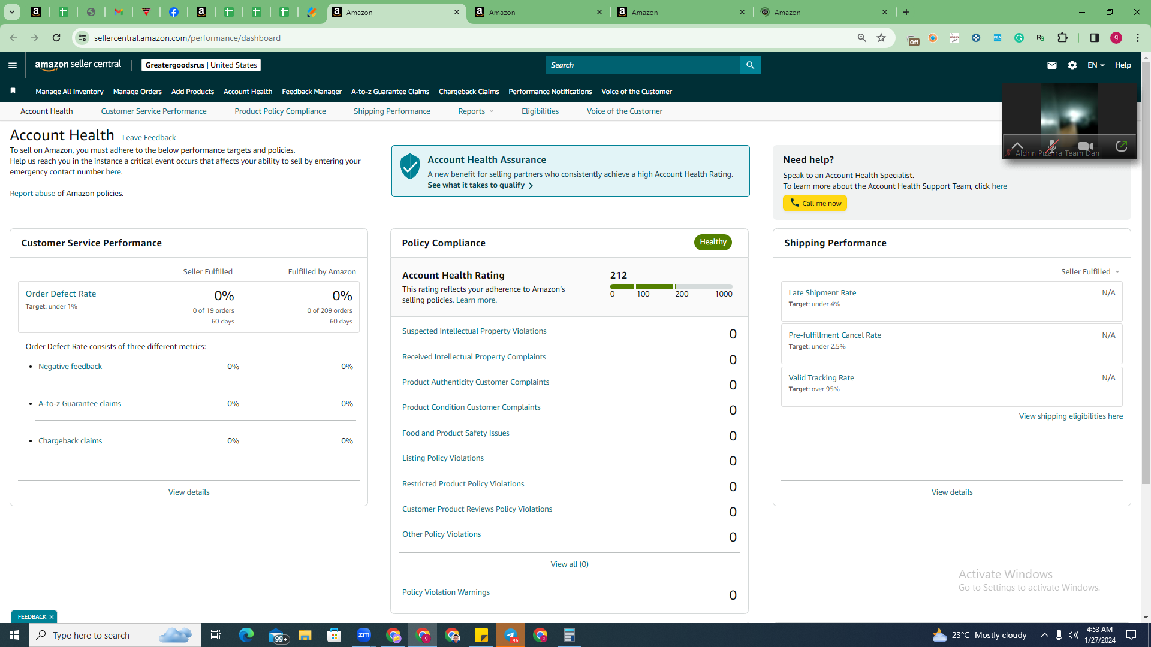Close the FEEDBACK tag

pyautogui.click(x=52, y=617)
